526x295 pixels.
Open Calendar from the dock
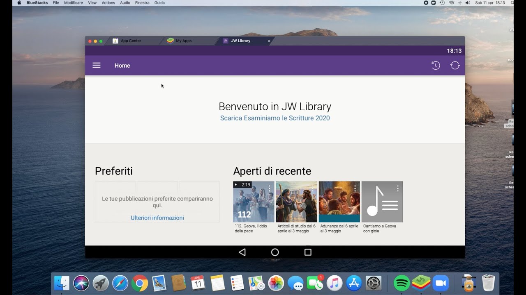point(198,283)
